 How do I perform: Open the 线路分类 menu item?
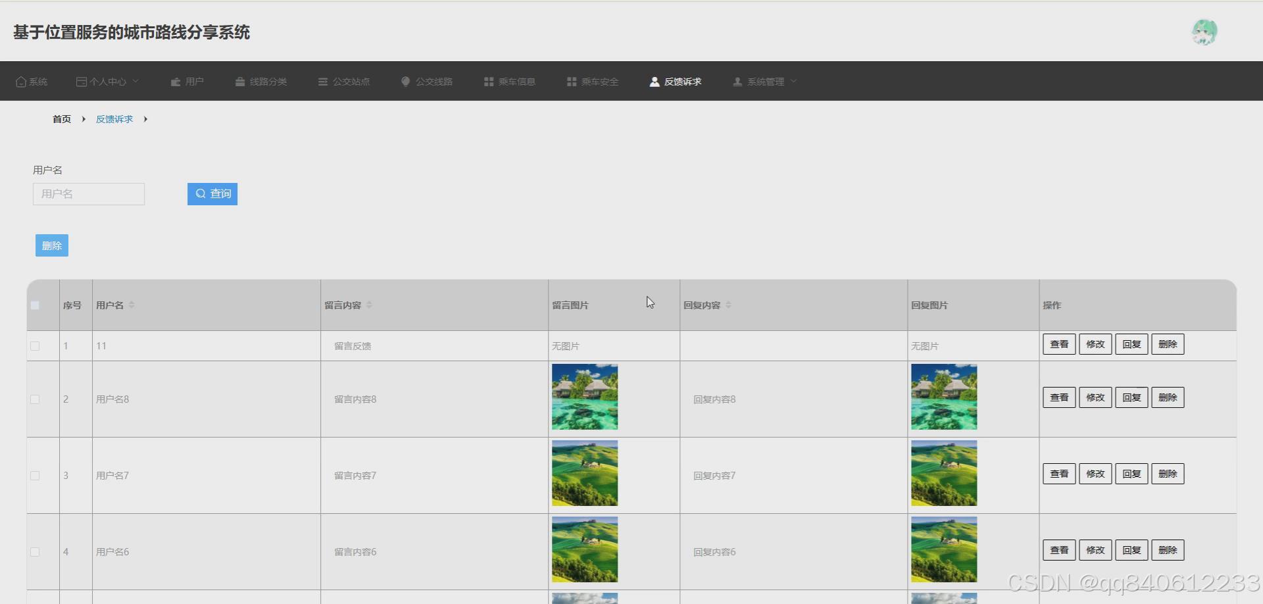pyautogui.click(x=261, y=82)
